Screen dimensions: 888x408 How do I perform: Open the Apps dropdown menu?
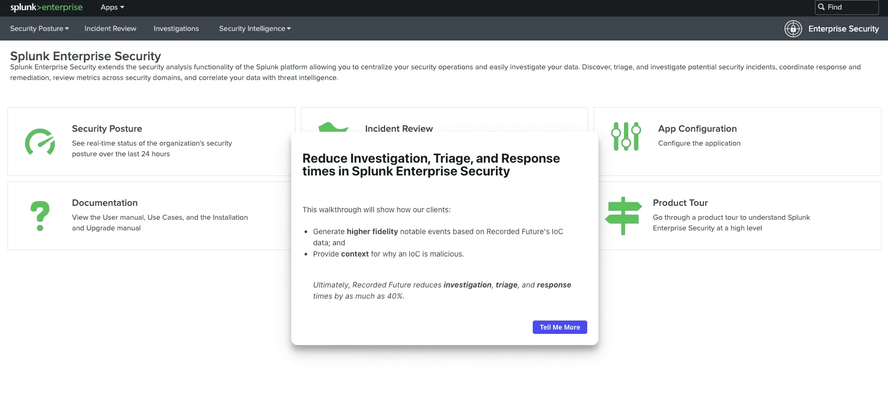pos(112,7)
